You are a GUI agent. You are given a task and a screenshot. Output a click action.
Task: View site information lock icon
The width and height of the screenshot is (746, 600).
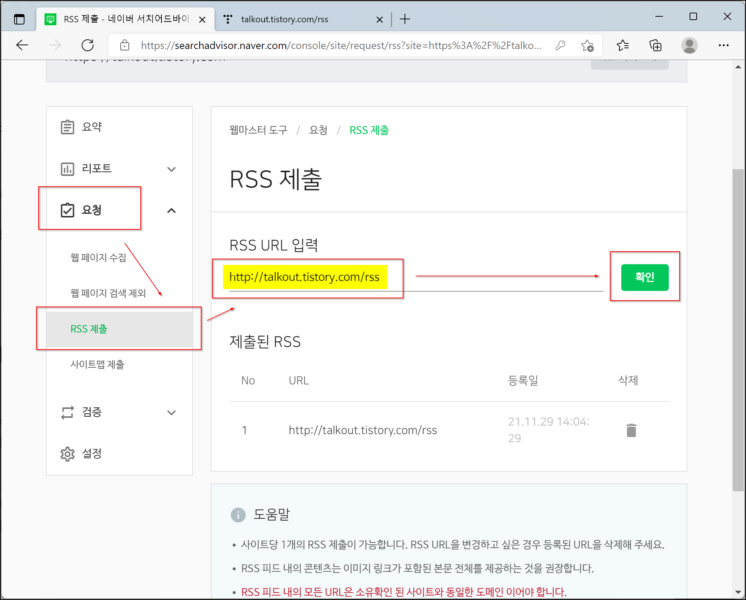point(125,45)
